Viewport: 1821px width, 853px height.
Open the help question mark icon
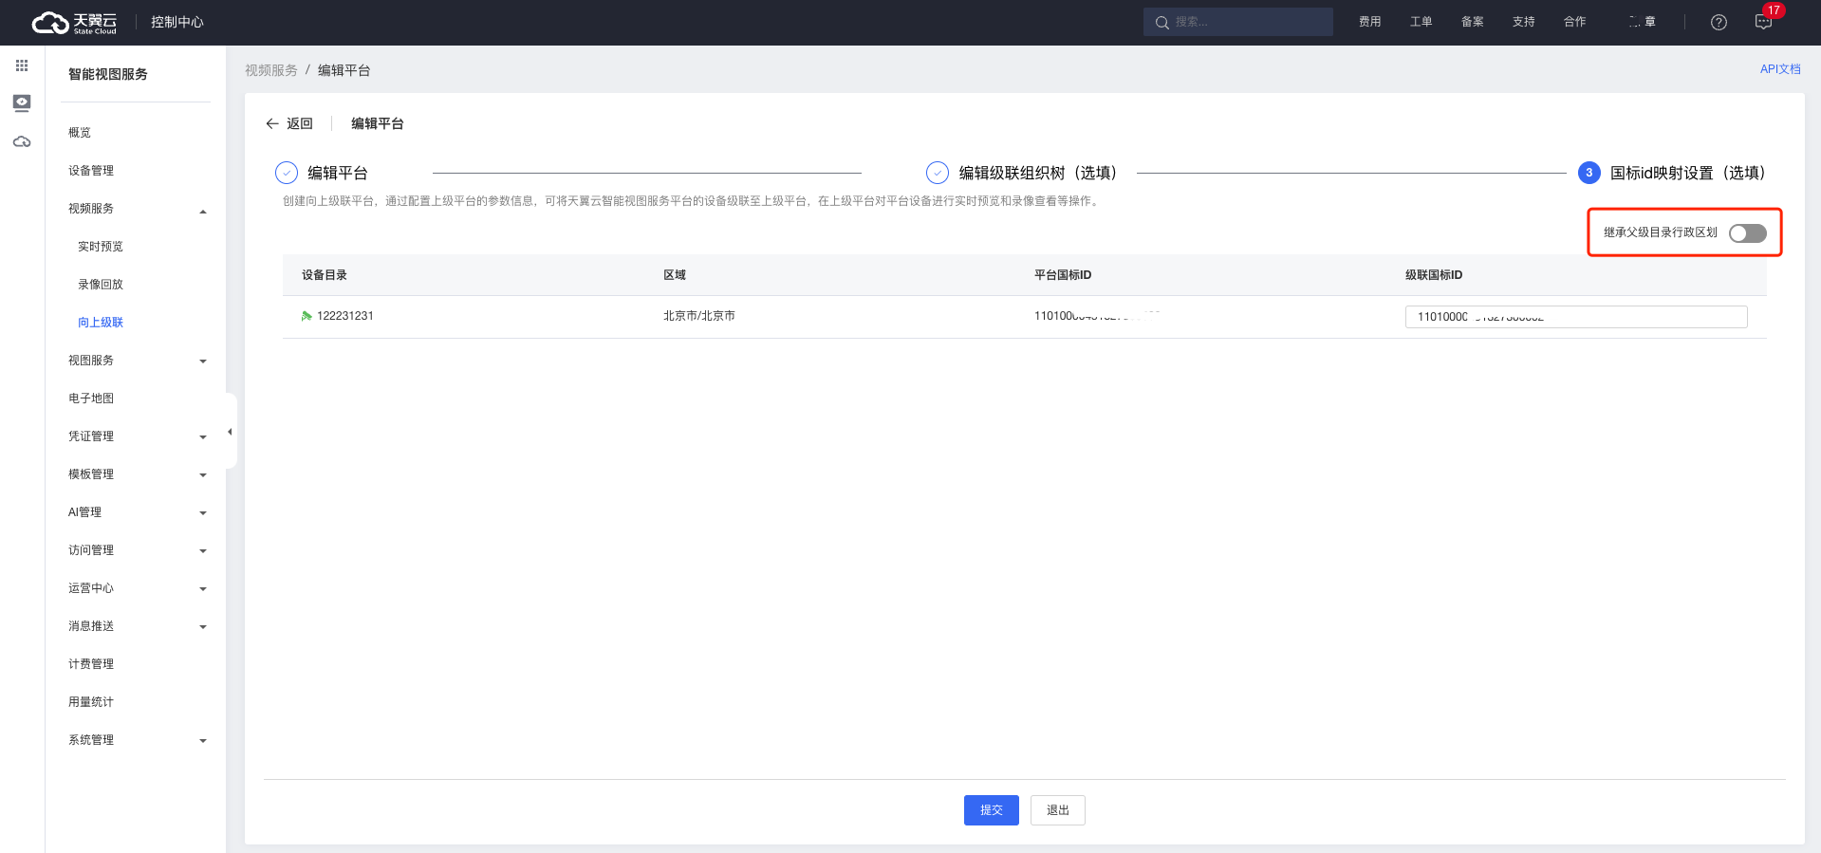tap(1719, 22)
